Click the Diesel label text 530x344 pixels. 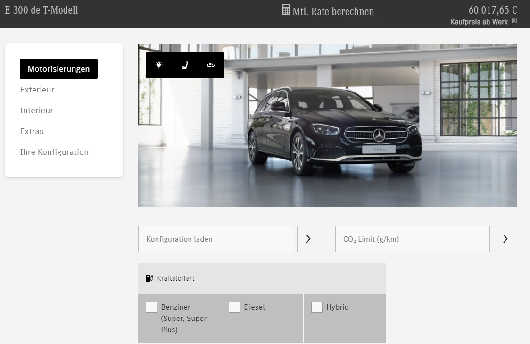tap(254, 307)
